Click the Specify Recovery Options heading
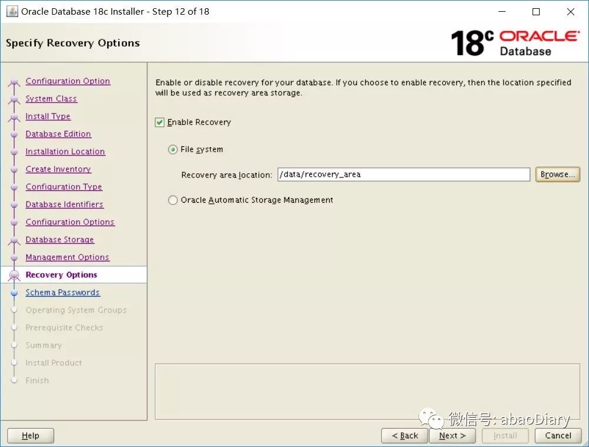This screenshot has width=589, height=447. [x=73, y=43]
